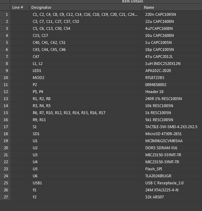Click the 240R 1% RESC1005N cell

coord(172,99)
